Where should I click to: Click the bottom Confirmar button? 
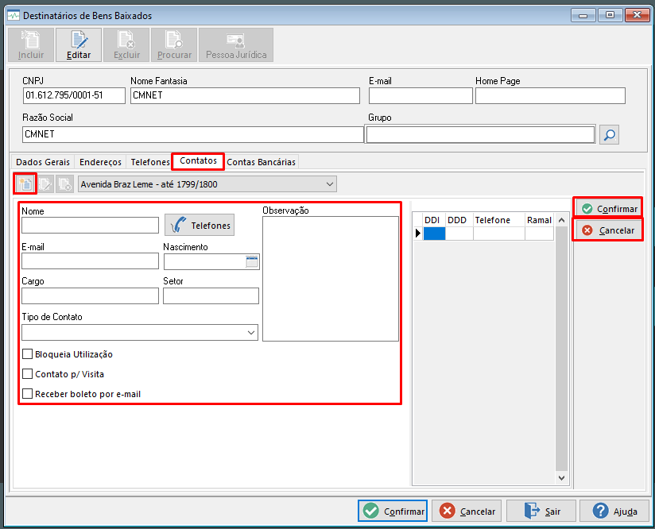pos(393,511)
